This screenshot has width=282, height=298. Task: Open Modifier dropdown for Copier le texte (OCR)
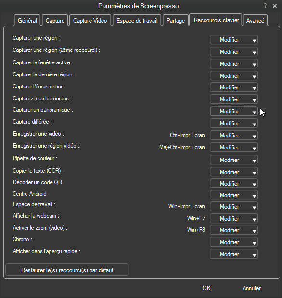click(234, 172)
